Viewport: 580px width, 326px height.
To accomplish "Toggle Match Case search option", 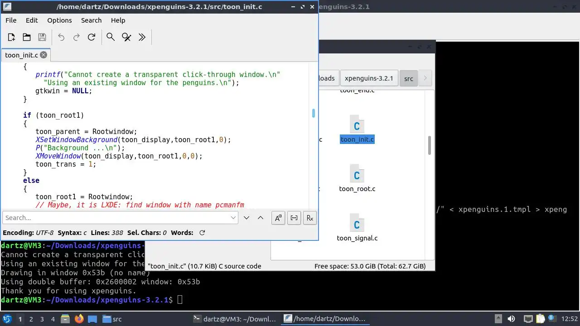I will tap(278, 218).
